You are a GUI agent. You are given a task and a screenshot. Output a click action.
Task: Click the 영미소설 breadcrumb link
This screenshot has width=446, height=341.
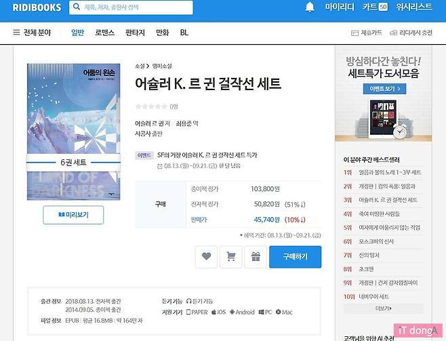coord(162,66)
